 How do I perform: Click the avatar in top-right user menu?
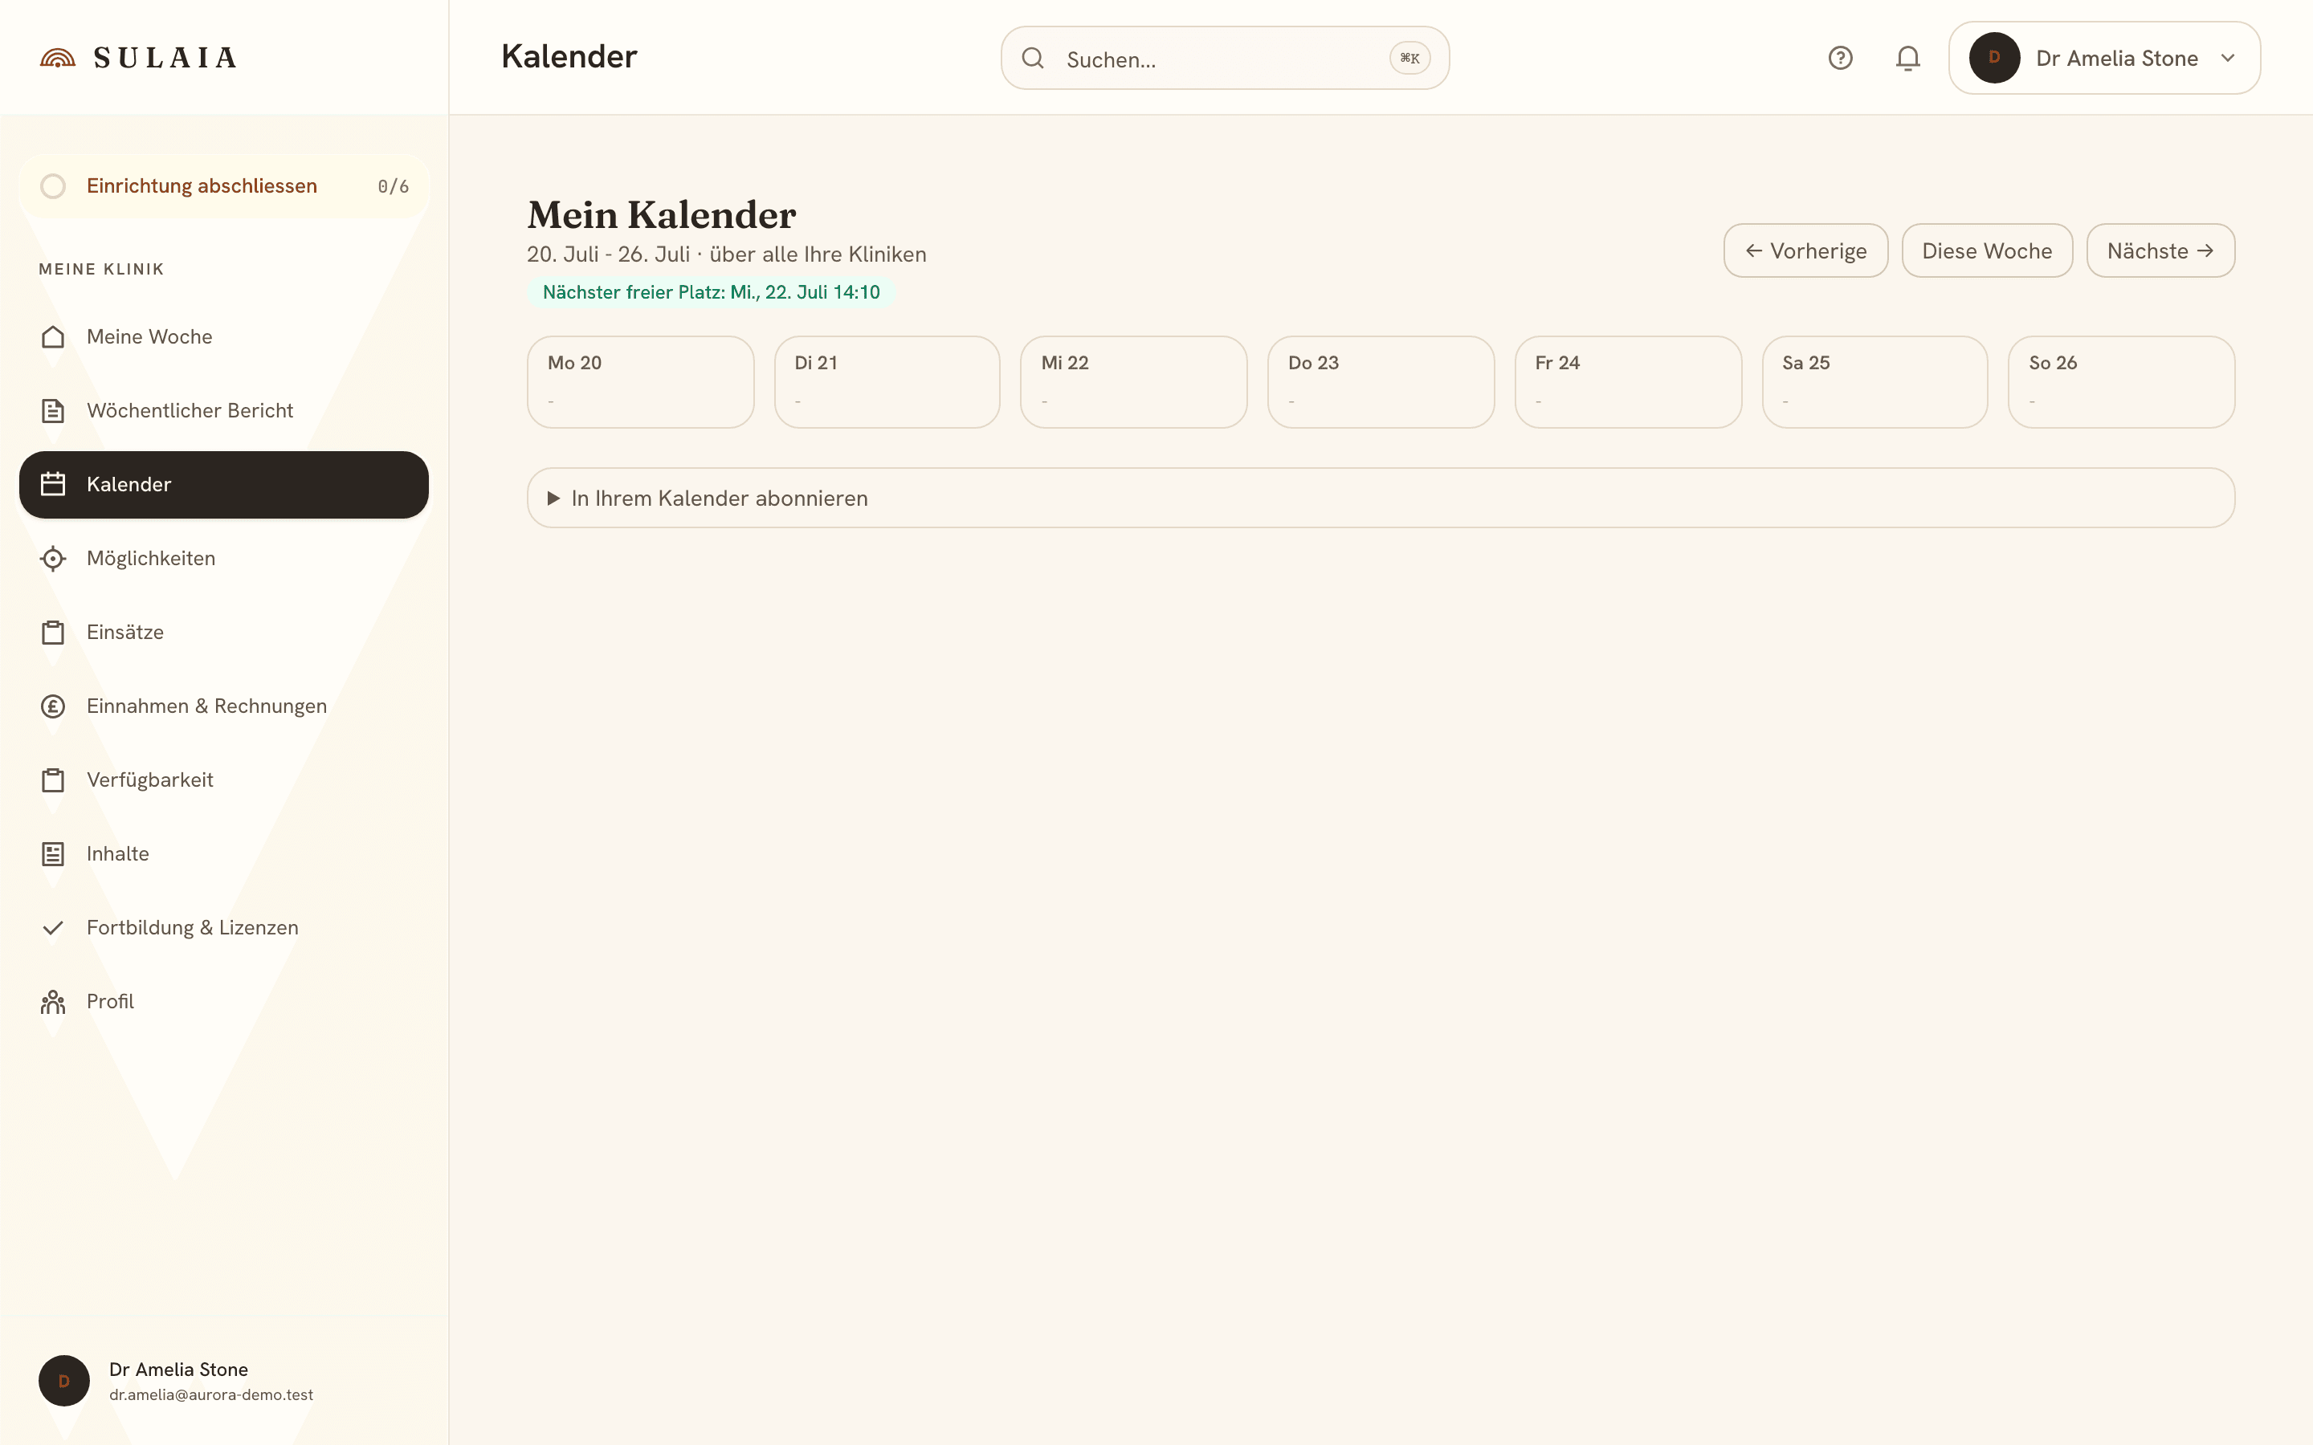tap(1994, 59)
